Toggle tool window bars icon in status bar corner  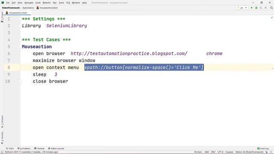(2, 152)
